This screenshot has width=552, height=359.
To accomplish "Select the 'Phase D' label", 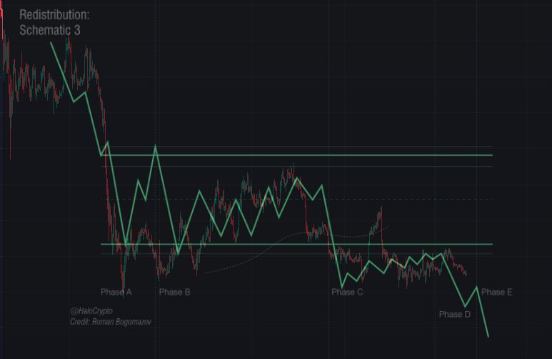I will coord(454,314).
